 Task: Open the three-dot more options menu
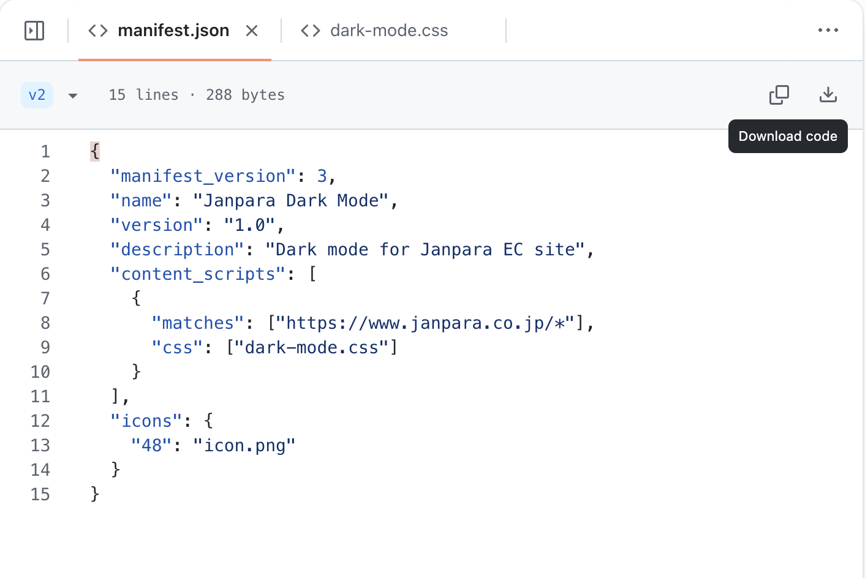[828, 30]
